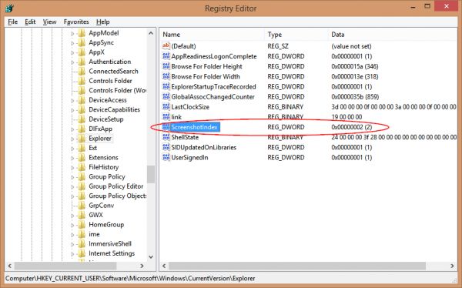Image resolution: width=462 pixels, height=288 pixels.
Task: Open the View menu
Action: click(49, 22)
